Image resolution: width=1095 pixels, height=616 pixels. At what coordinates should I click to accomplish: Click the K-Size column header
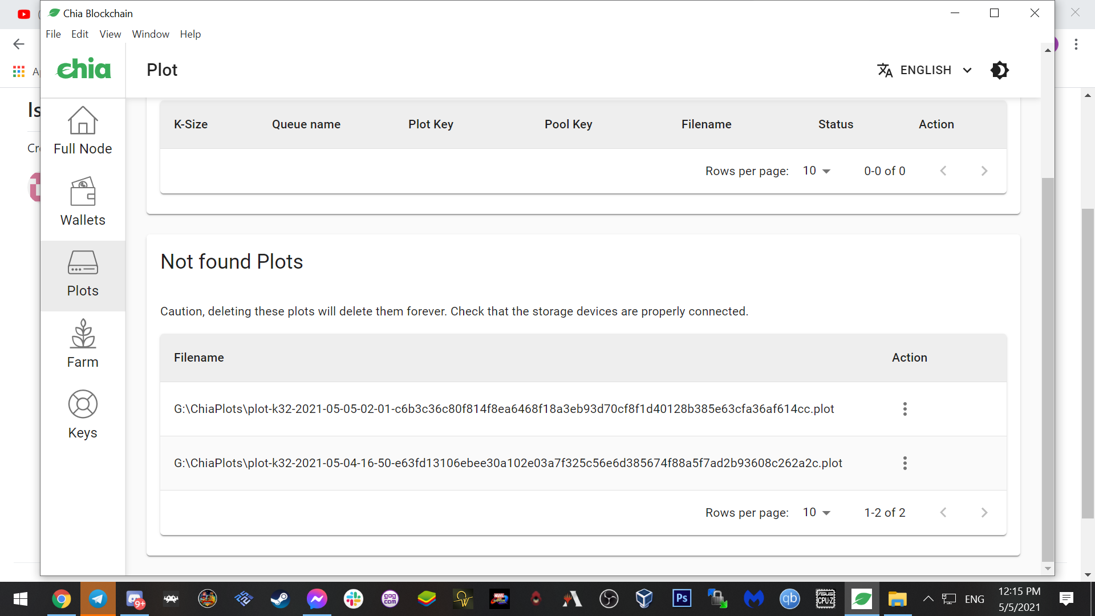pos(190,124)
